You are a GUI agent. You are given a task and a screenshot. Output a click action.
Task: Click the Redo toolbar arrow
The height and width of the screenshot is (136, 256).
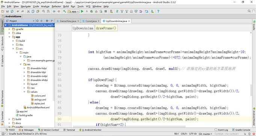click(23, 11)
